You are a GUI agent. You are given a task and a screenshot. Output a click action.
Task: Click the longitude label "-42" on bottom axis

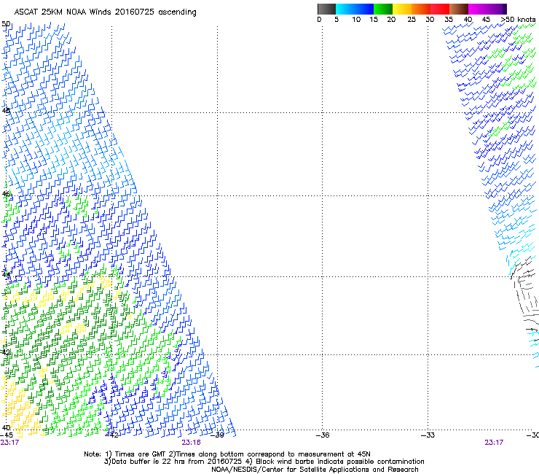[x=111, y=435]
